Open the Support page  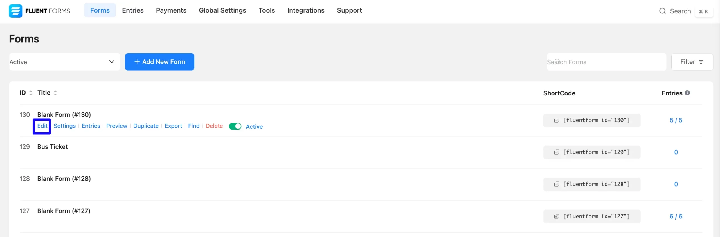point(349,10)
